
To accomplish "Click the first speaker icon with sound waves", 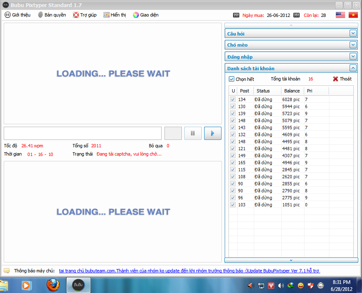I will [251, 286].
